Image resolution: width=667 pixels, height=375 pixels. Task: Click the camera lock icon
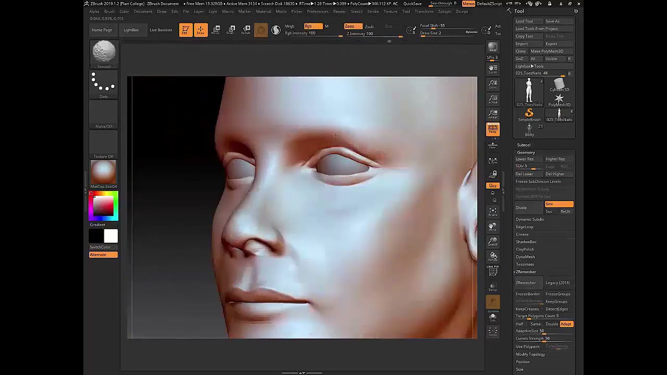point(493,174)
